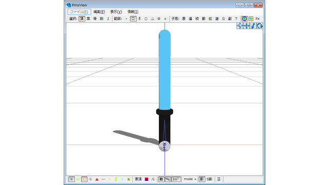Toggle the circular axis gizmo icon
Screen dimensions: 329x185
[x=244, y=18]
